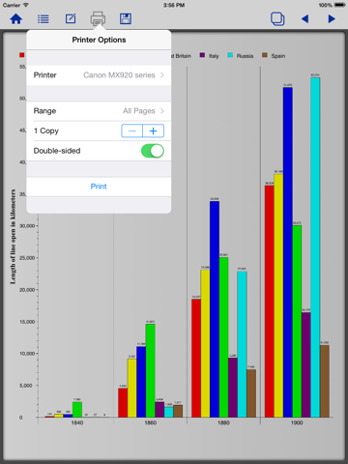Open the Printer selection row
The height and width of the screenshot is (464, 348).
pyautogui.click(x=99, y=75)
